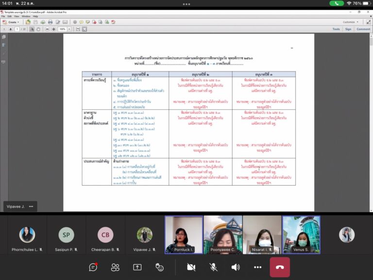Open the Acrobat File menu
The width and height of the screenshot is (373, 280).
(x=3, y=17)
